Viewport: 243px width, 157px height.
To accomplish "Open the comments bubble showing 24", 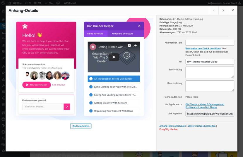I will coord(35,3).
